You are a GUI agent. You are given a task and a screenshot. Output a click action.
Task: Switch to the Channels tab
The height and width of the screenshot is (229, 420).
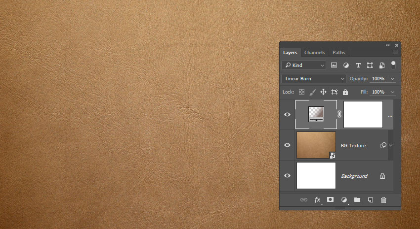314,53
